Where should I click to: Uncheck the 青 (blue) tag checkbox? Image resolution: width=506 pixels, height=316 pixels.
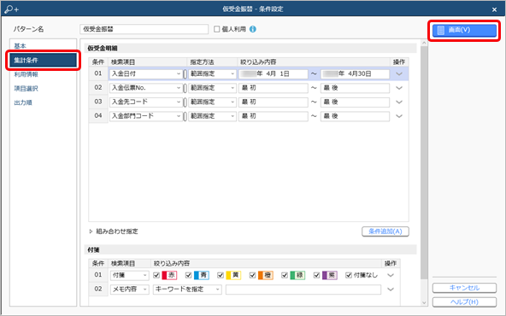pyautogui.click(x=188, y=275)
